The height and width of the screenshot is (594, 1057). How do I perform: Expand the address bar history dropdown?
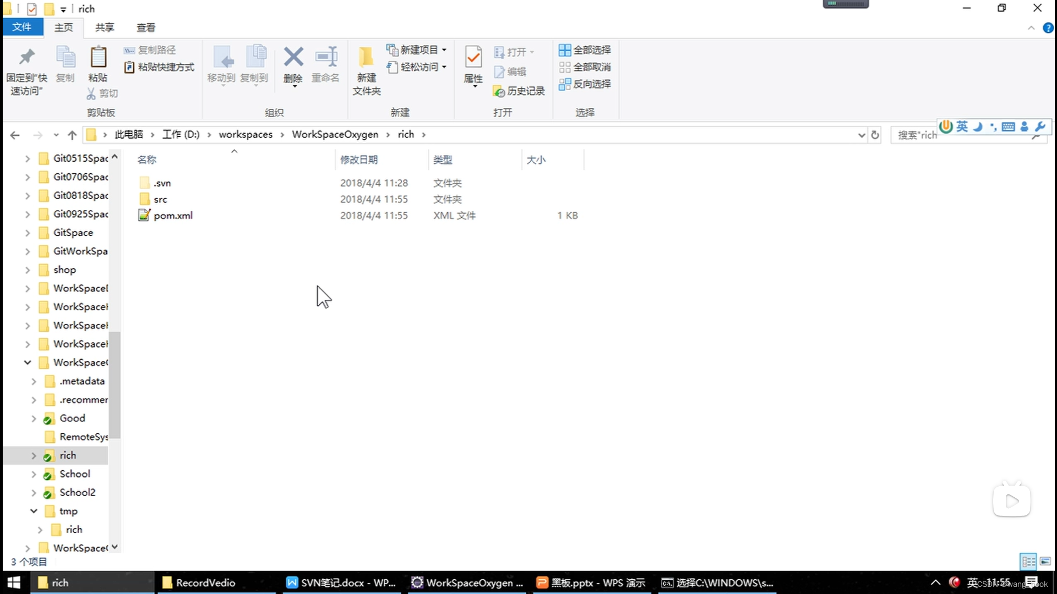862,135
